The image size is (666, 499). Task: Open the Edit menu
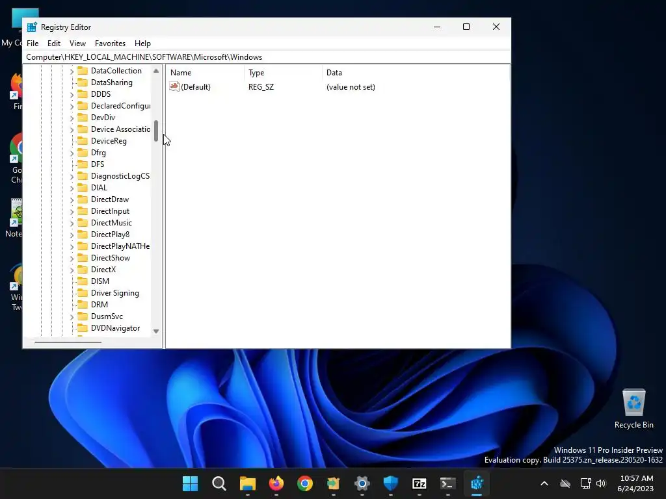(x=54, y=44)
